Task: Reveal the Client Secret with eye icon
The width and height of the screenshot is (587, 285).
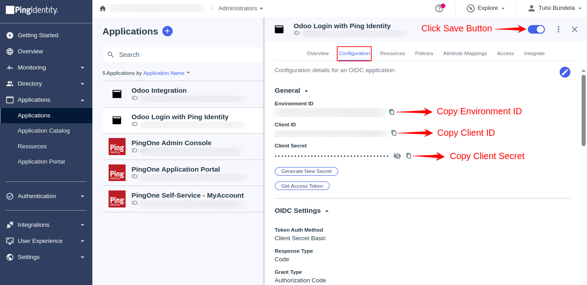Action: click(397, 156)
